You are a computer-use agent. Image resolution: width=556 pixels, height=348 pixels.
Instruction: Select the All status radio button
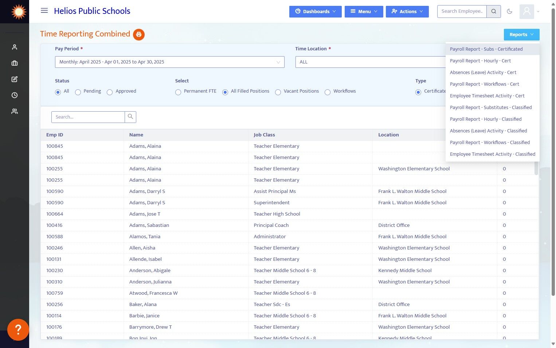pos(58,92)
